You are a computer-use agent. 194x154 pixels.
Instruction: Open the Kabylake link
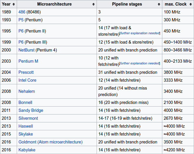point(27,150)
